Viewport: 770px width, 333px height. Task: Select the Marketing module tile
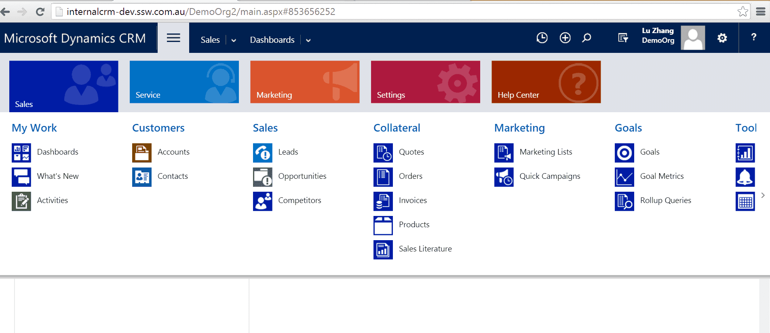[305, 82]
